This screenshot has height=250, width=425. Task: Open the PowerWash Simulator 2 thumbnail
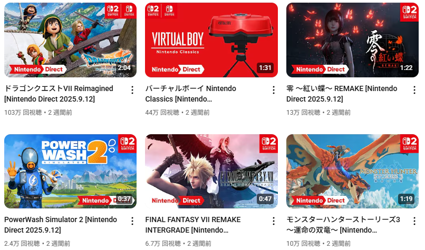71,171
